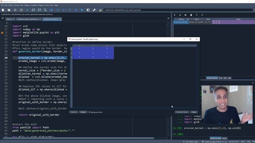Click the debug Step over icon
Image resolution: width=255 pixels, height=143 pixels.
pyautogui.click(x=57, y=10)
